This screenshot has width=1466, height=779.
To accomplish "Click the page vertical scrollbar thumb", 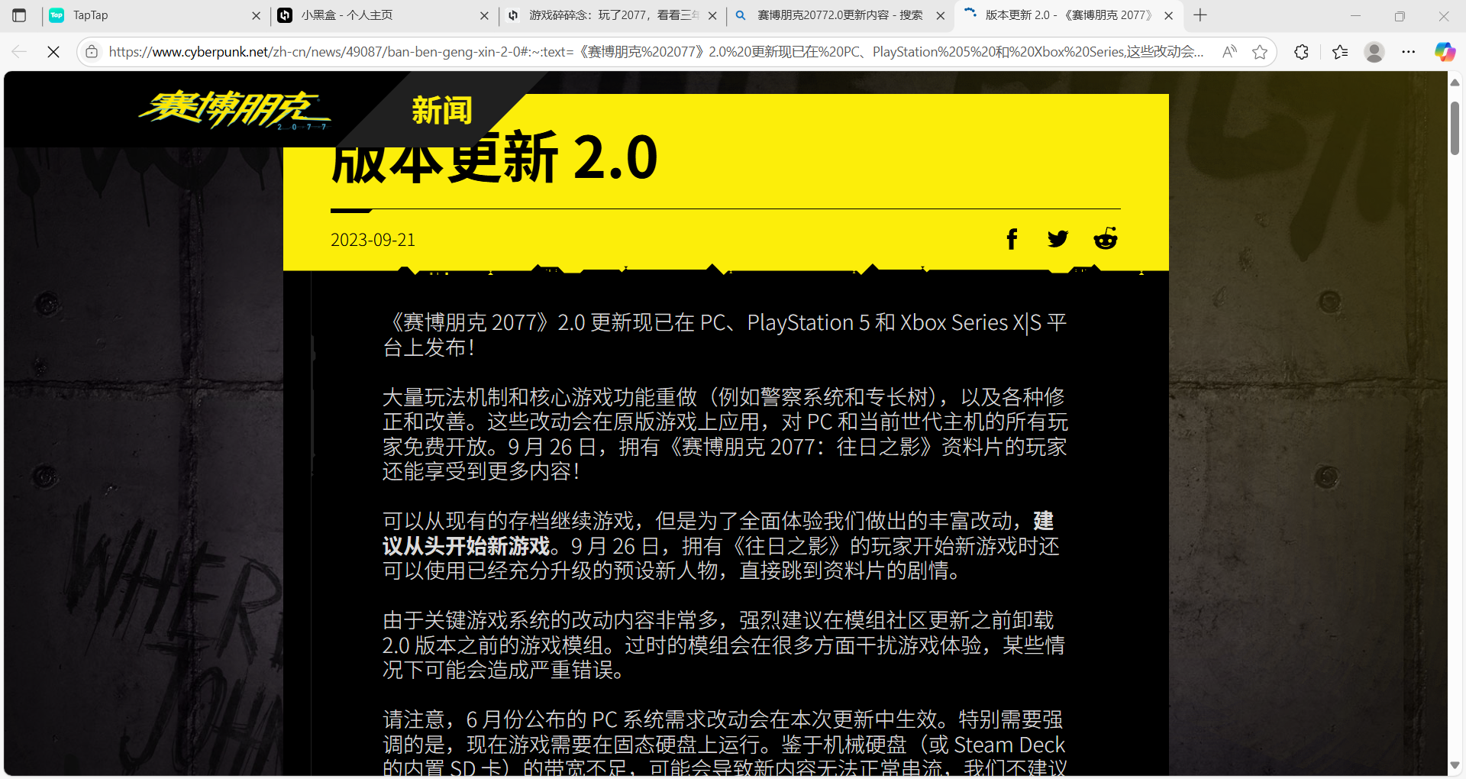I will (x=1455, y=127).
